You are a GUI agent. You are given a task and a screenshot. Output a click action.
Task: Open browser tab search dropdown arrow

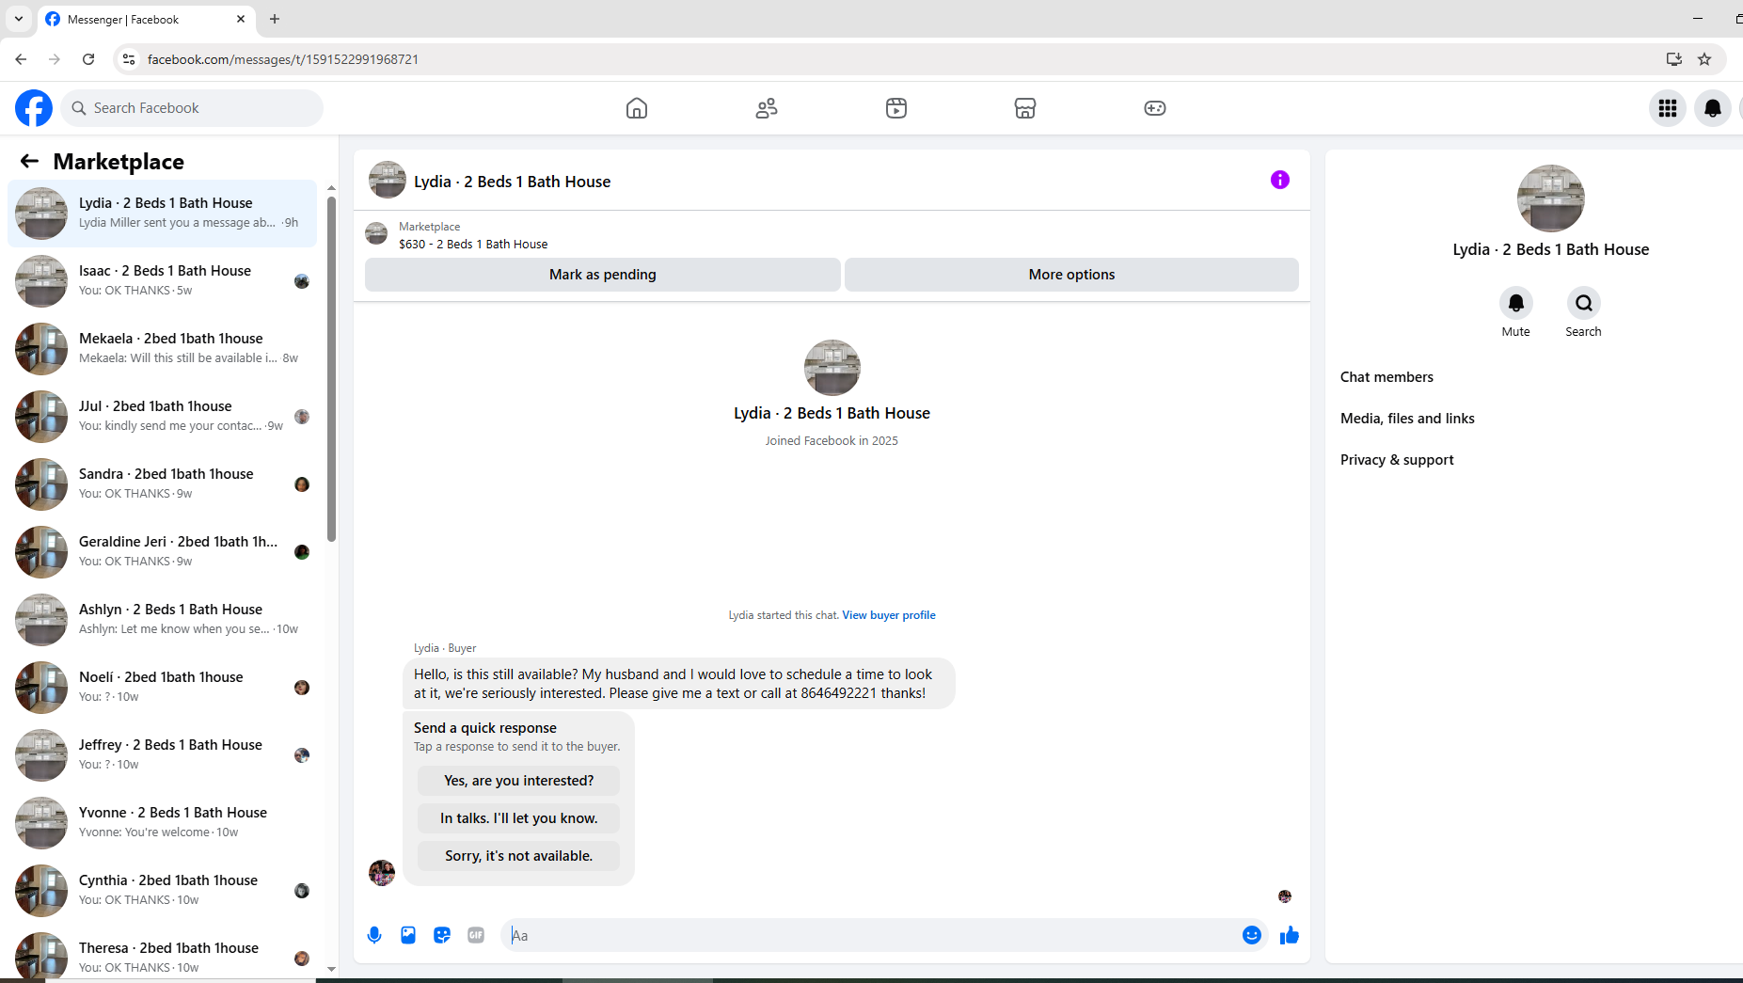(x=19, y=19)
